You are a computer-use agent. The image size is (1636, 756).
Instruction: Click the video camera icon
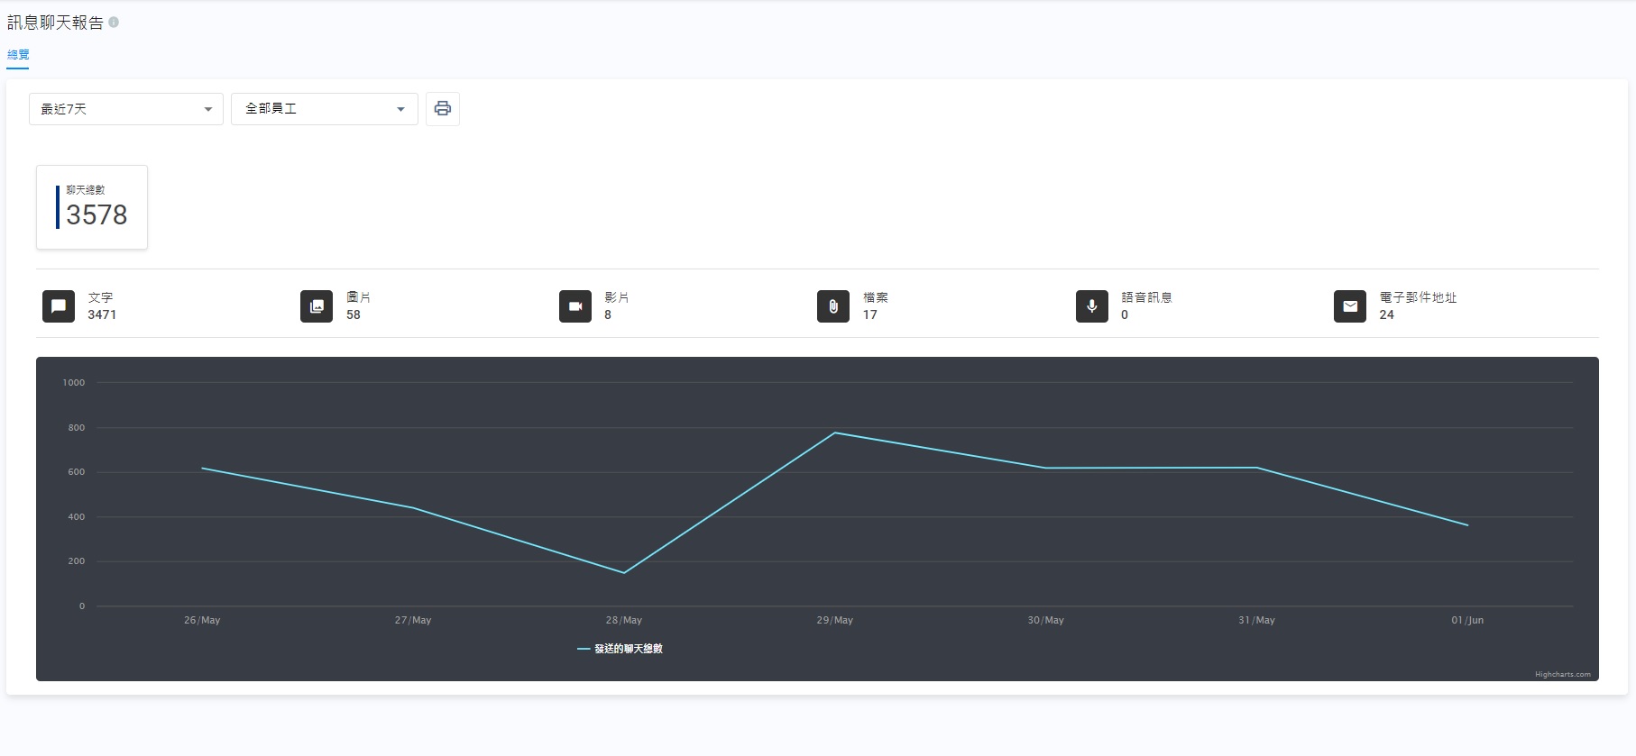(x=575, y=306)
